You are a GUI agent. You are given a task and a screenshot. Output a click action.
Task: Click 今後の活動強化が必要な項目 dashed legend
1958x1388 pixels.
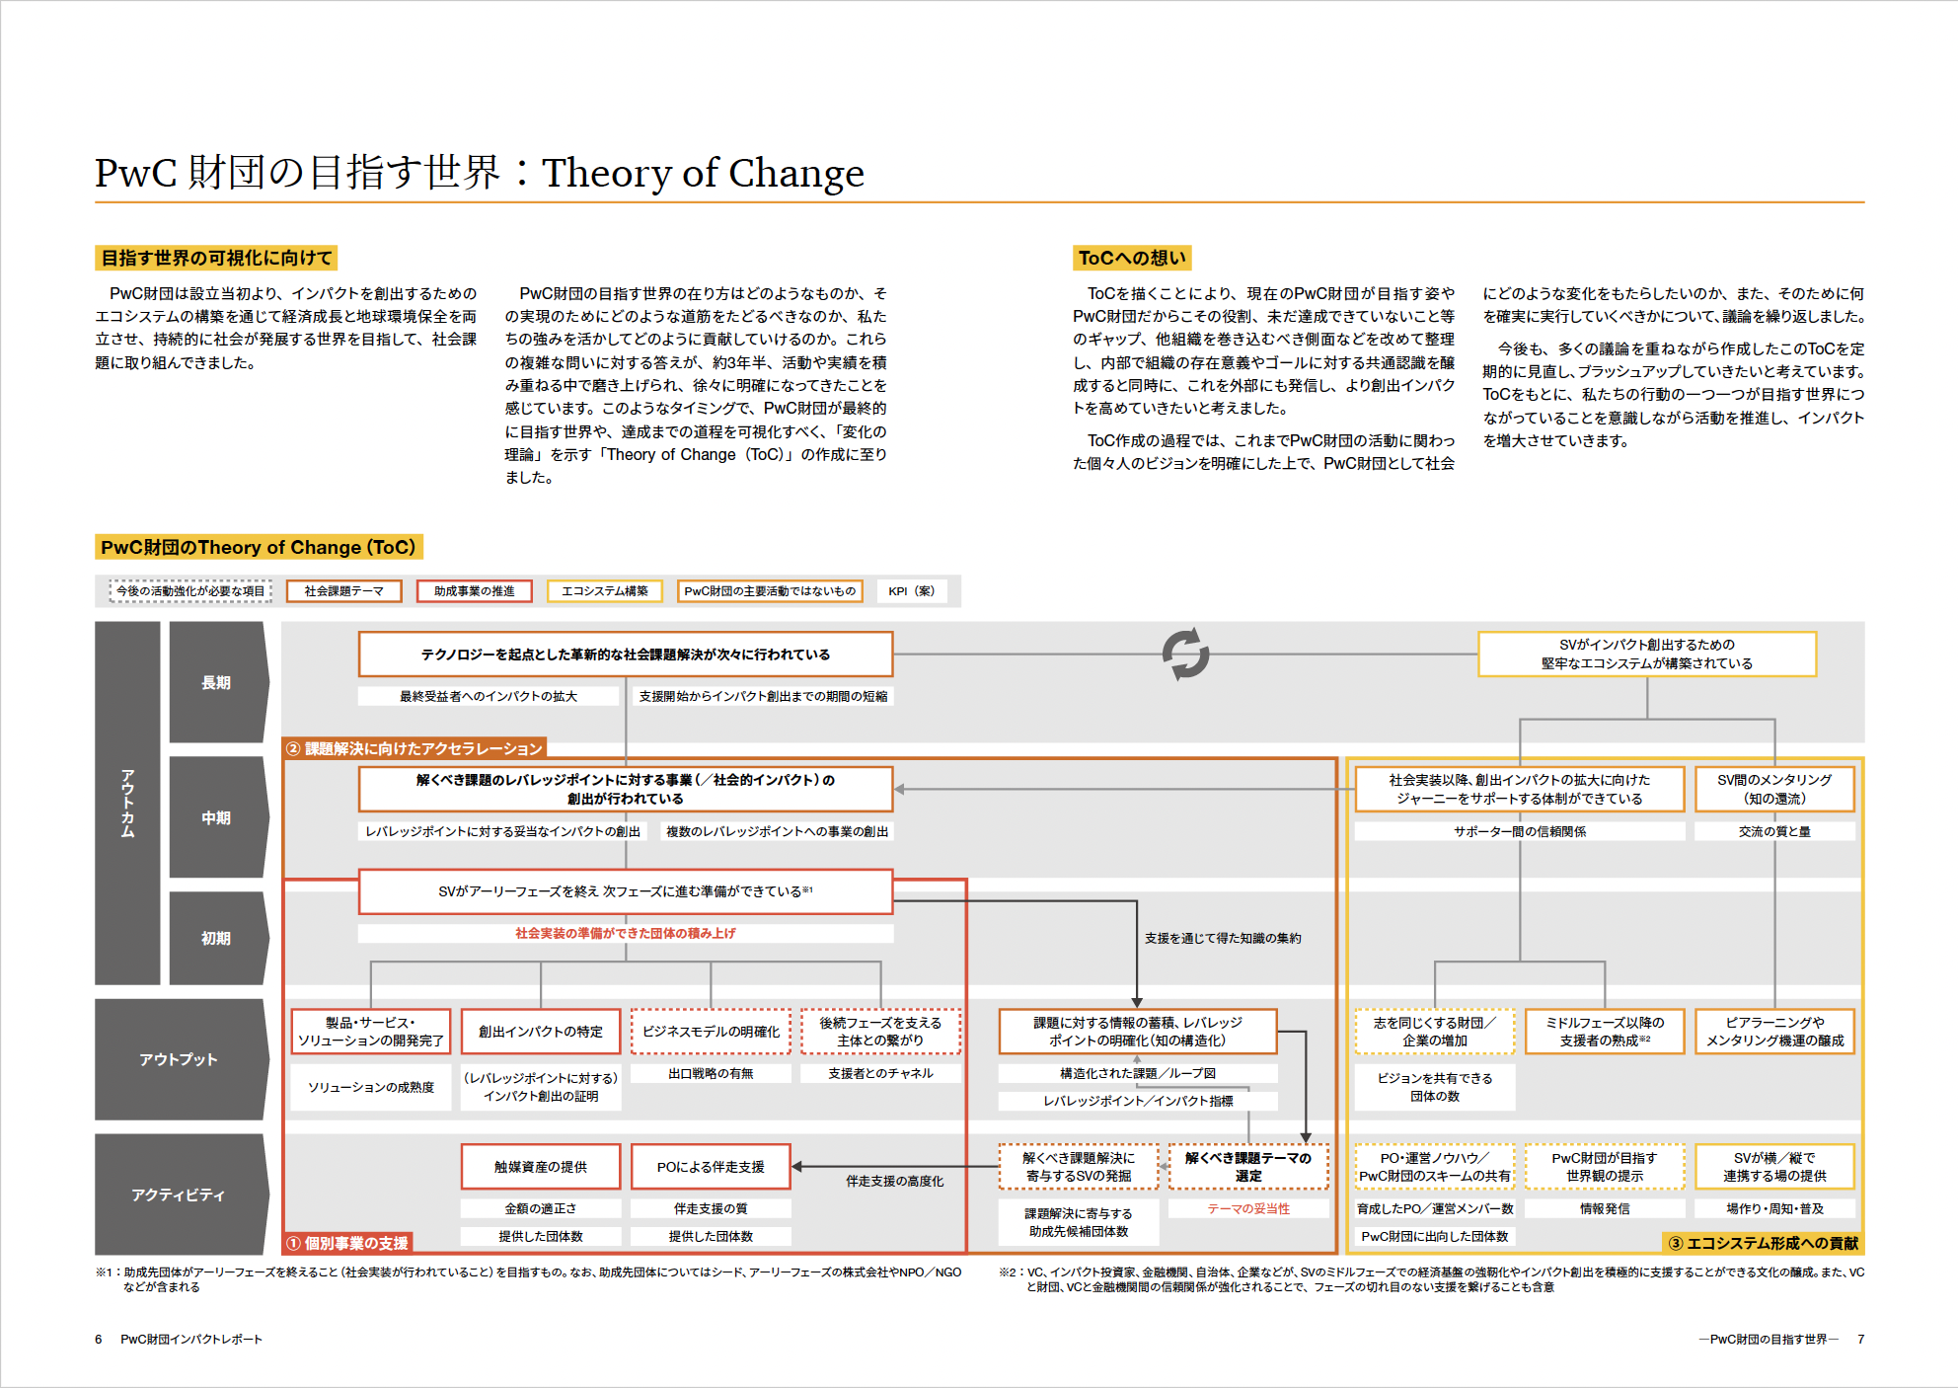190,590
